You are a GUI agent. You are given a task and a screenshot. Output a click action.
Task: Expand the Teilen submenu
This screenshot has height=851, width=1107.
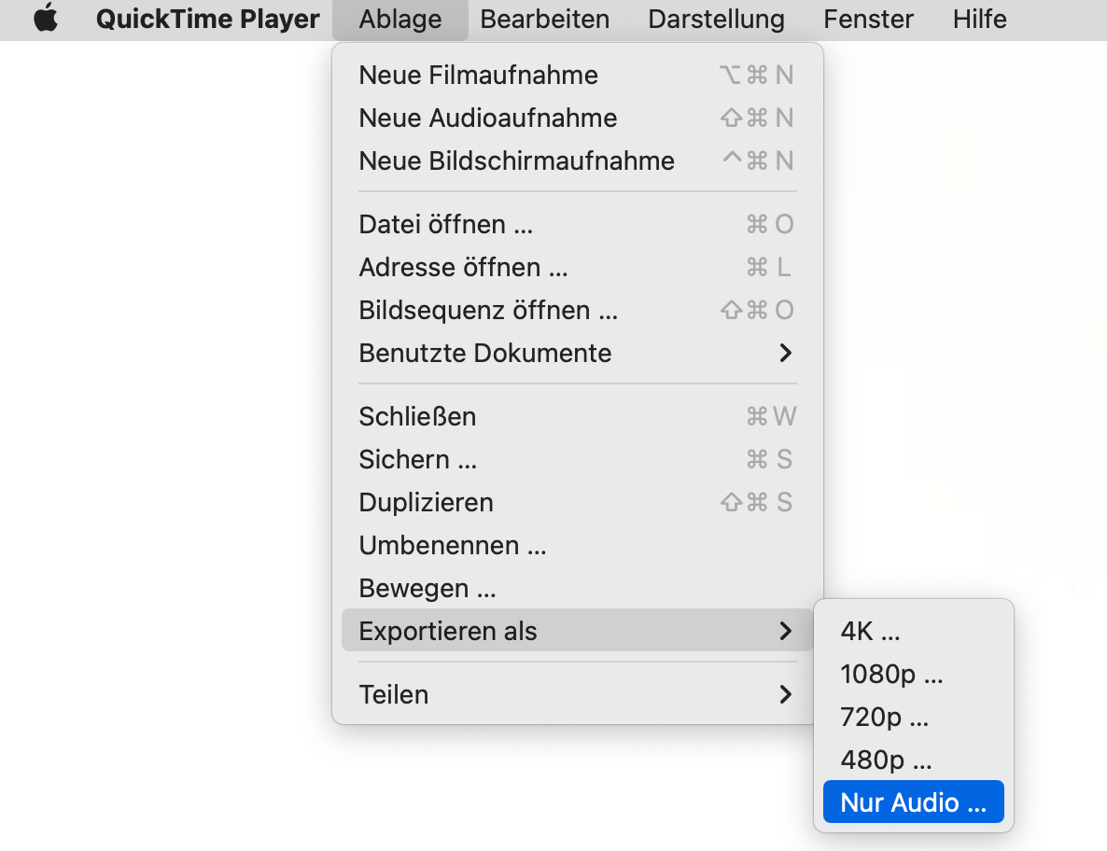click(x=393, y=694)
